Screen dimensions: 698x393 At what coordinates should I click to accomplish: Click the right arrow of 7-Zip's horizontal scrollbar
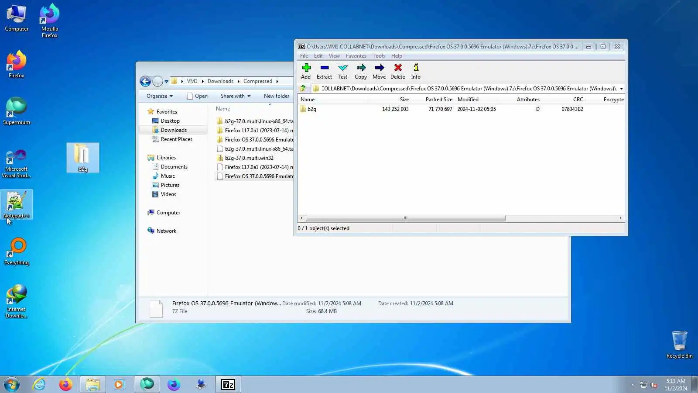coord(620,218)
